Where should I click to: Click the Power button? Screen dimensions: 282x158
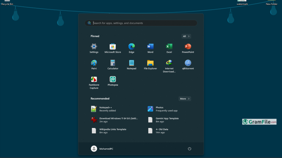coord(189,149)
